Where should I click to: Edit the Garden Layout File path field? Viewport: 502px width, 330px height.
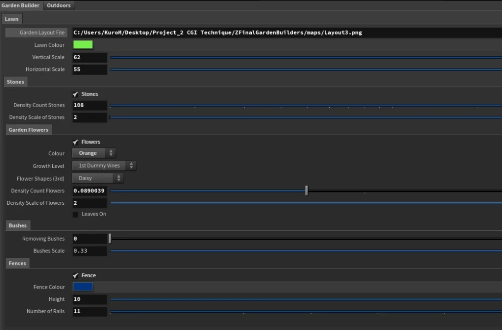coord(287,33)
